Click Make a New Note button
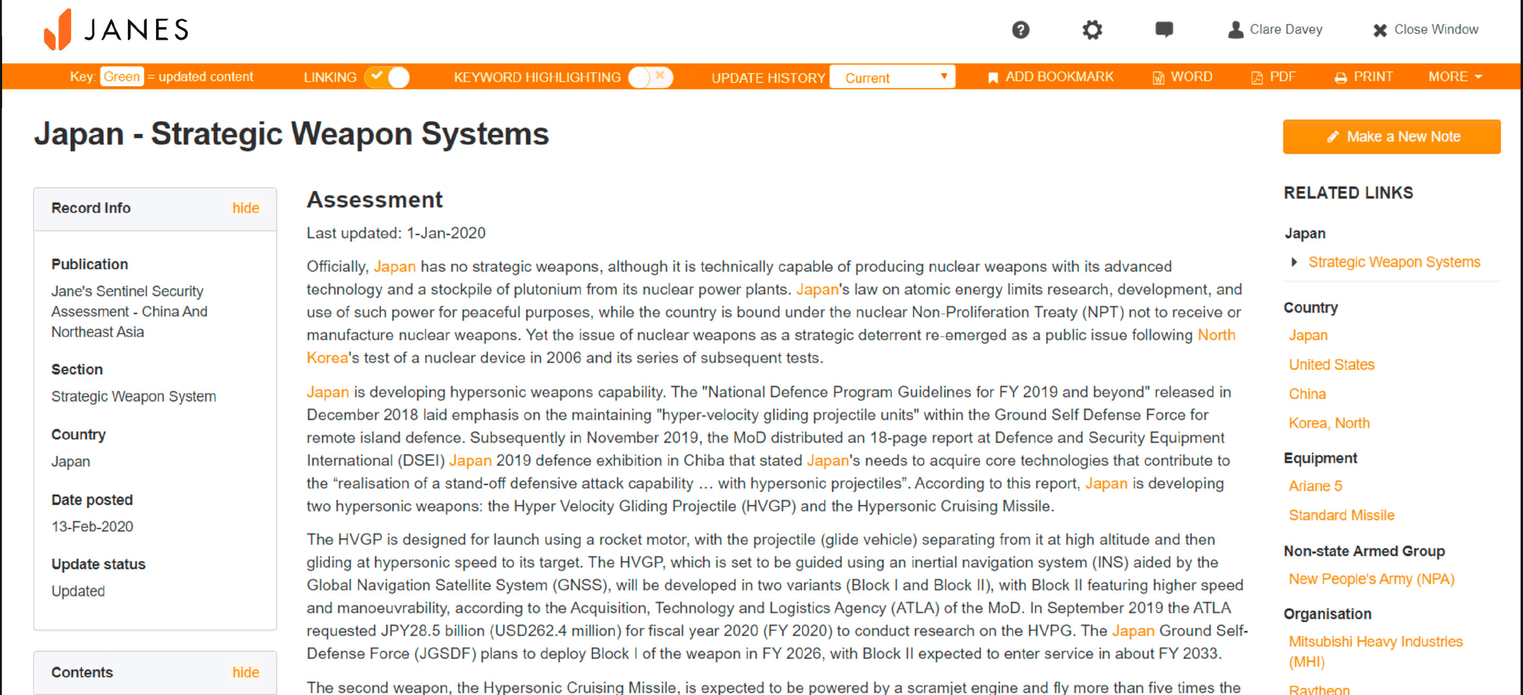This screenshot has height=695, width=1523. click(1391, 136)
